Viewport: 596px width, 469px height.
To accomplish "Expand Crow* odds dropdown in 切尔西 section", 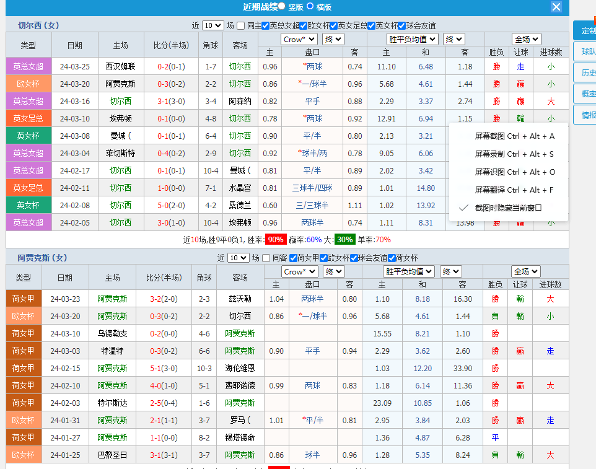I will [300, 39].
